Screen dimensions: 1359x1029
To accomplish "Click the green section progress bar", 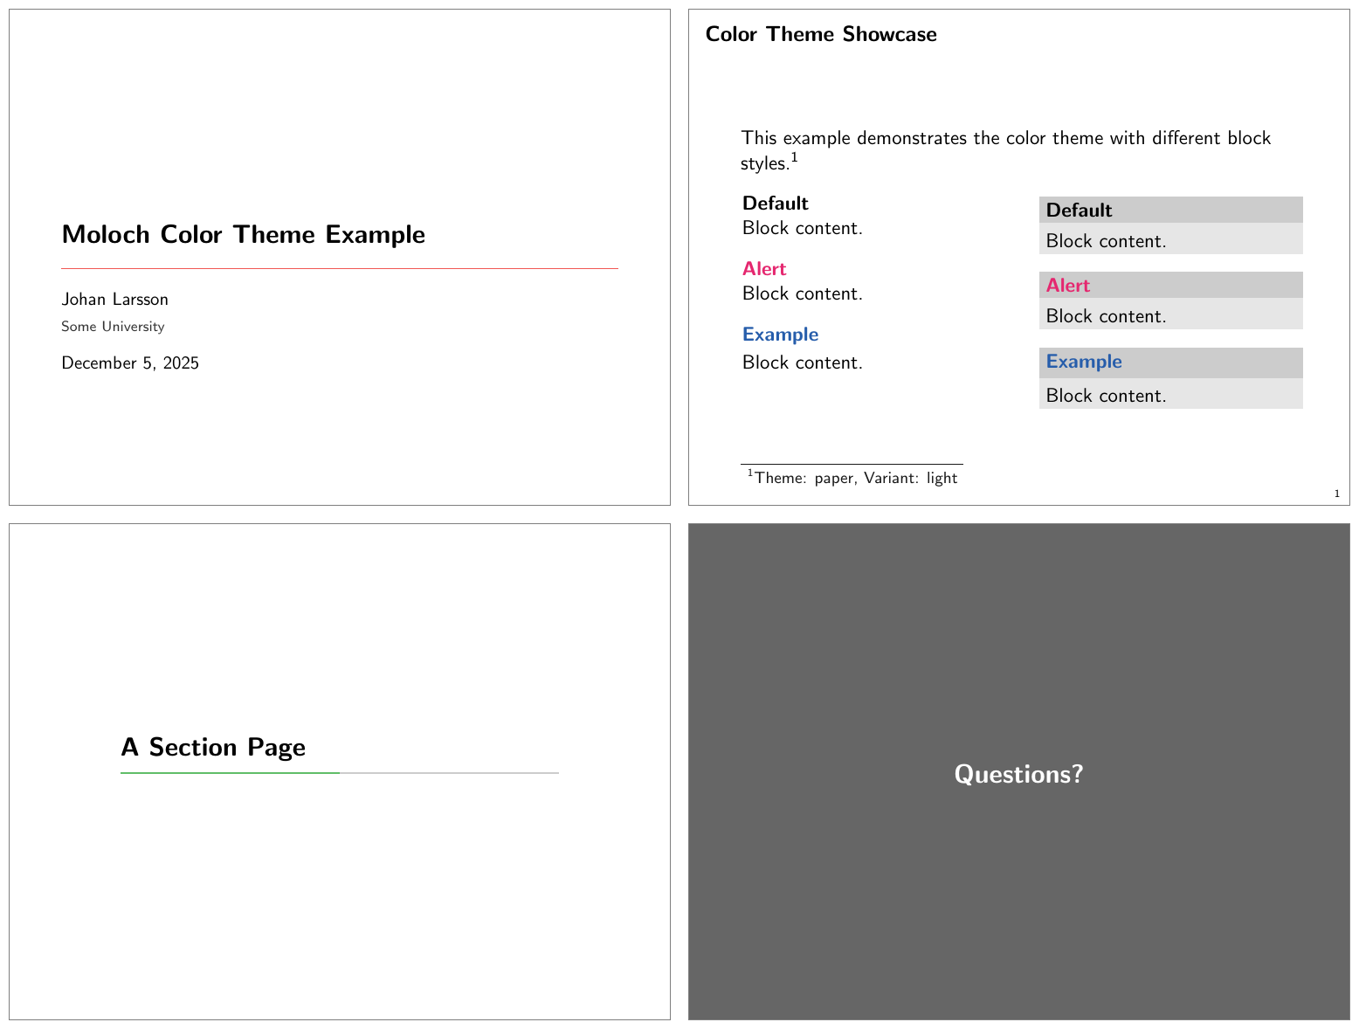I will click(230, 773).
